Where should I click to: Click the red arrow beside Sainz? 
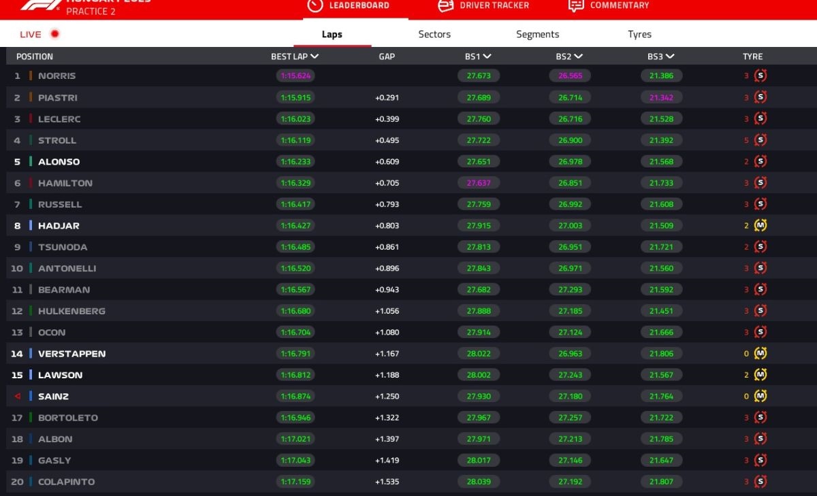point(17,397)
